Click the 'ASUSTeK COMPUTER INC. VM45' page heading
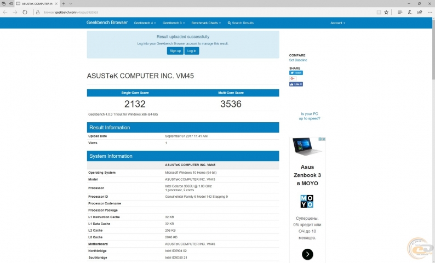435x263 pixels. [x=140, y=76]
